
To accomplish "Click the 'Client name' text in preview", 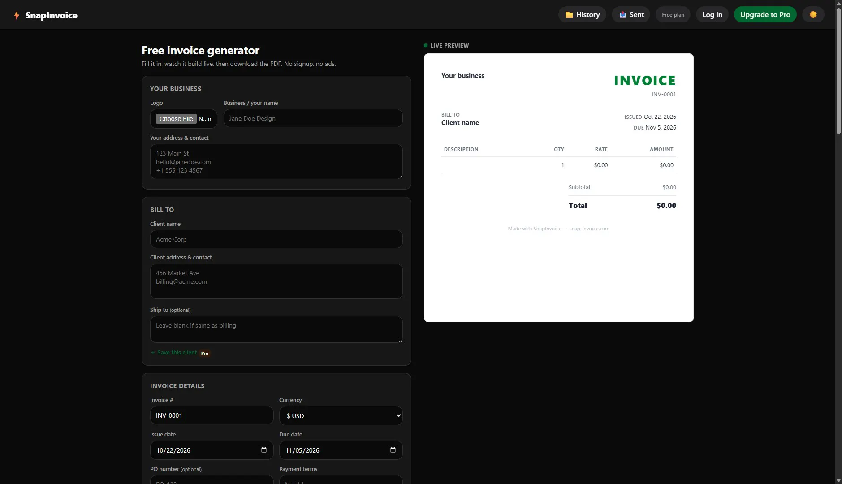I will [x=460, y=123].
